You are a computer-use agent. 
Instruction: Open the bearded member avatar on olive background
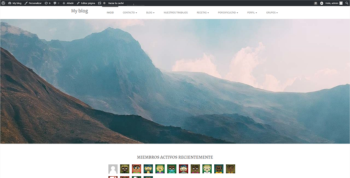coord(125,169)
